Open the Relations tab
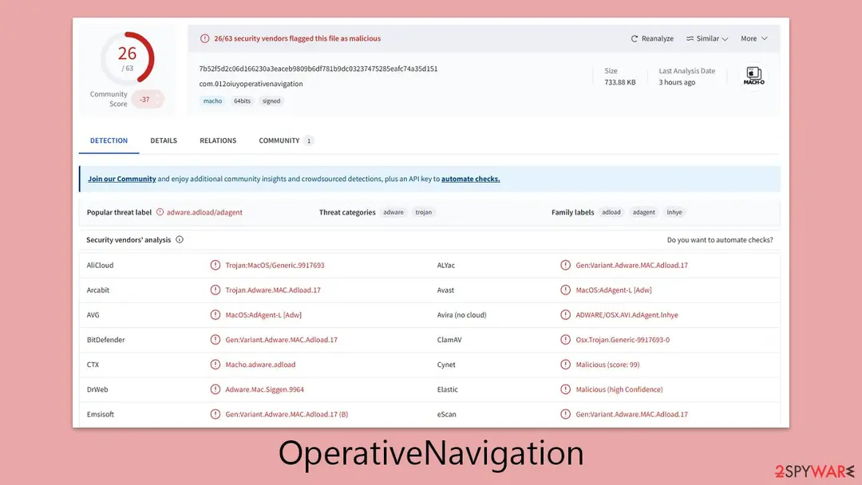Image resolution: width=862 pixels, height=485 pixels. click(218, 140)
